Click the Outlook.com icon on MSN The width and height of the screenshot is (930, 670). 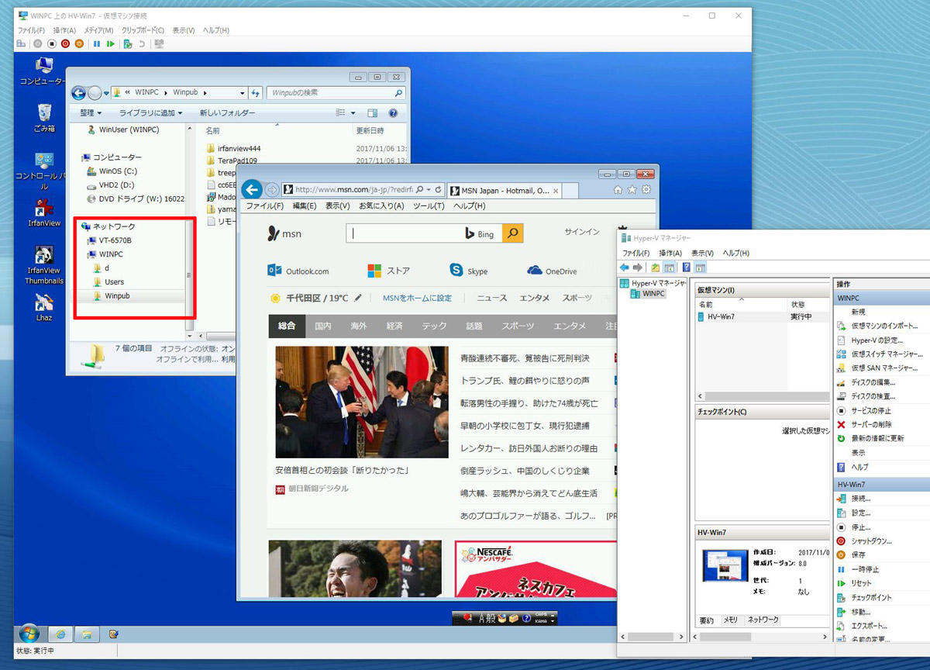(274, 271)
